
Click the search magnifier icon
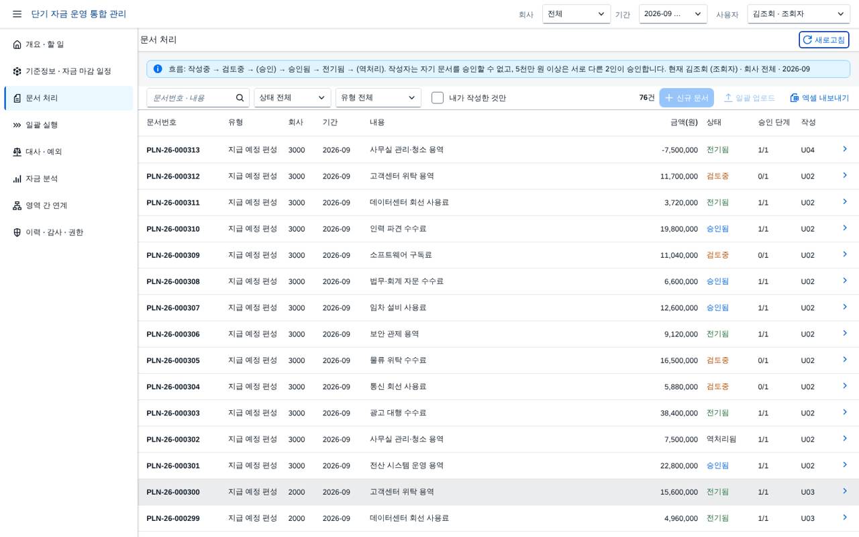(240, 98)
